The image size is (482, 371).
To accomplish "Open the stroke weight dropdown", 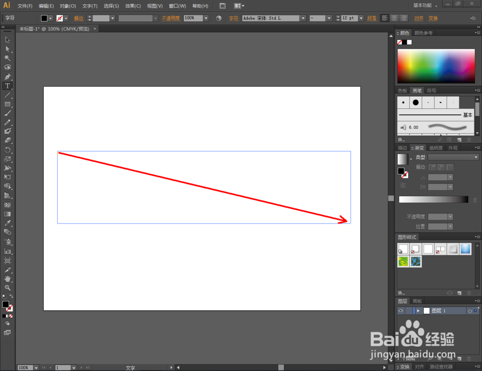I will coord(112,18).
